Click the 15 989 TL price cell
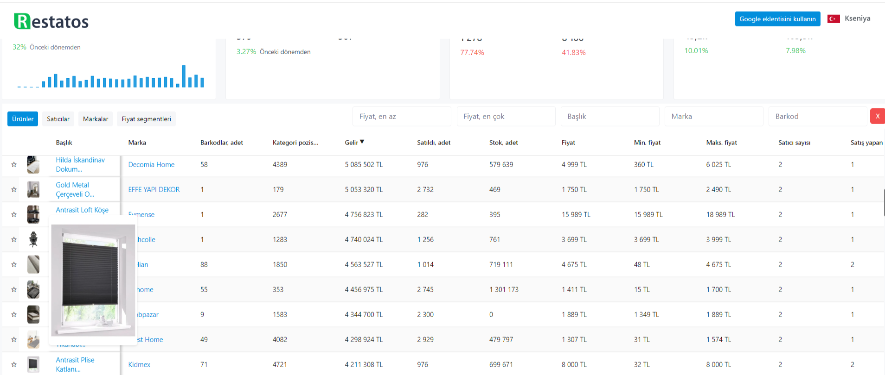The image size is (885, 375). pyautogui.click(x=576, y=214)
